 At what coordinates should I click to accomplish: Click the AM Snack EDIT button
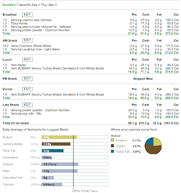point(28,40)
